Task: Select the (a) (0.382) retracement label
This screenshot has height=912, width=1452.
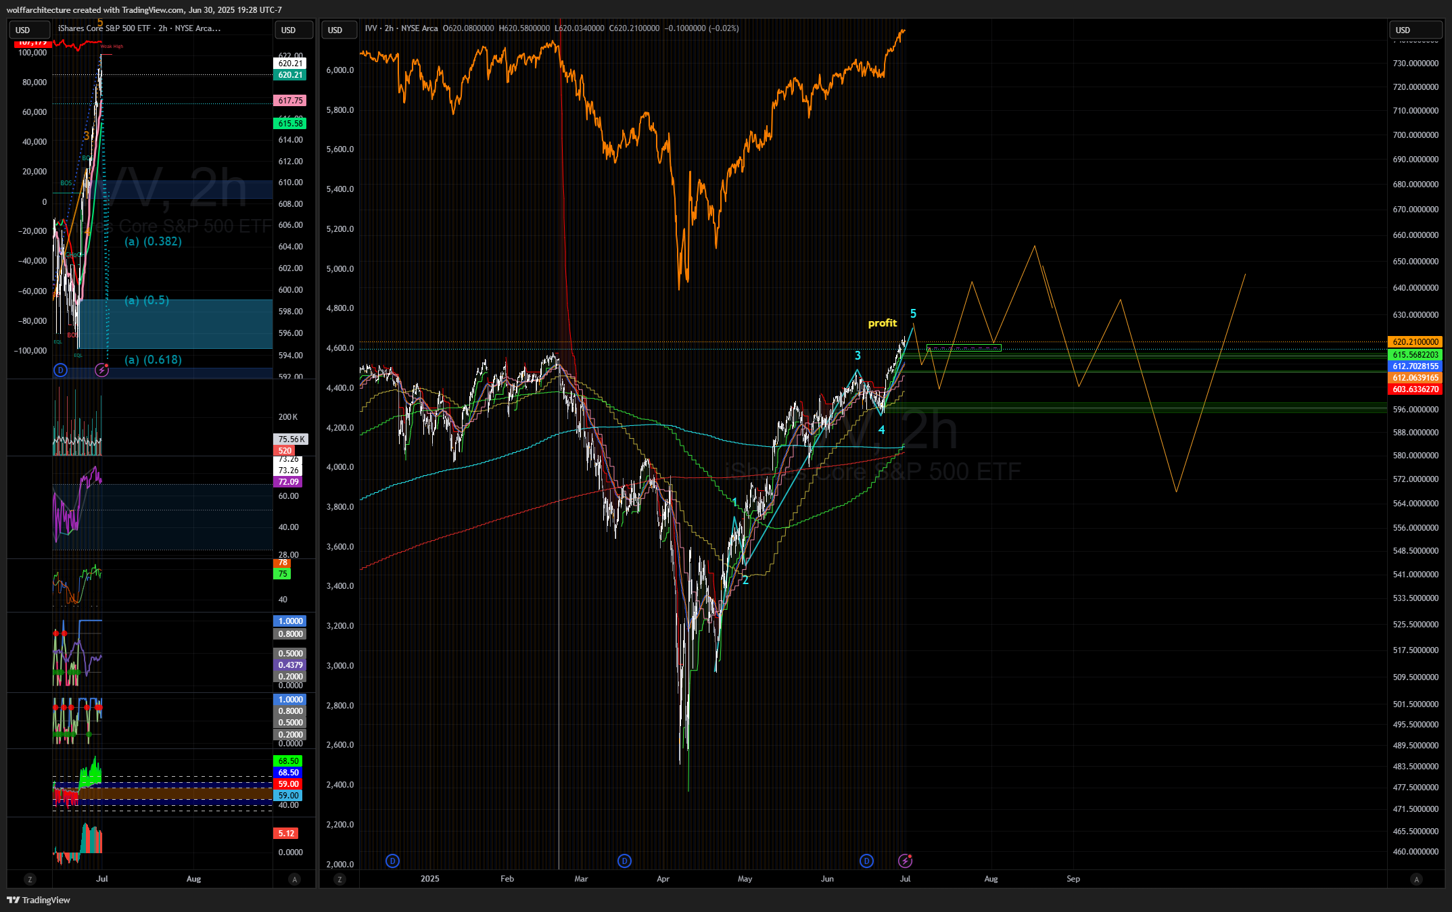Action: [x=154, y=241]
